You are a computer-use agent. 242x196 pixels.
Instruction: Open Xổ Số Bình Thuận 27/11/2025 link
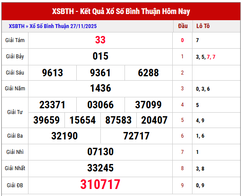63,26
